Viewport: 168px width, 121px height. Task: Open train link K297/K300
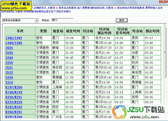[14, 117]
